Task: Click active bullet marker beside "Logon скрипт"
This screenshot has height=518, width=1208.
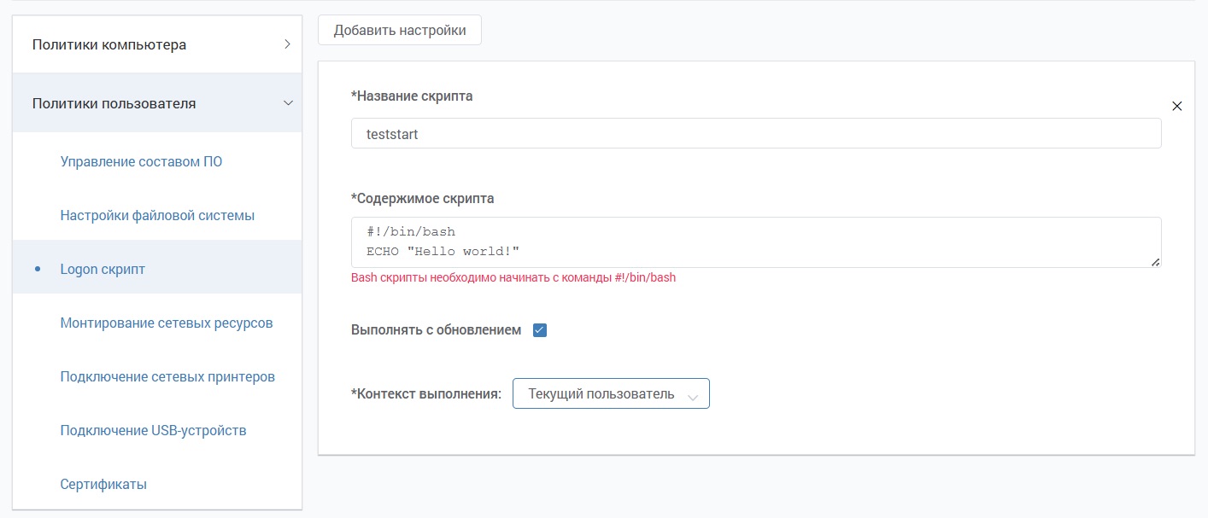Action: (x=38, y=269)
